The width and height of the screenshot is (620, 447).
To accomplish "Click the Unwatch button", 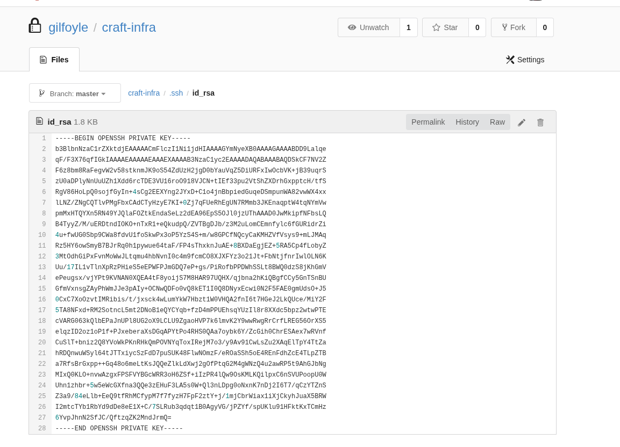I will tap(369, 27).
